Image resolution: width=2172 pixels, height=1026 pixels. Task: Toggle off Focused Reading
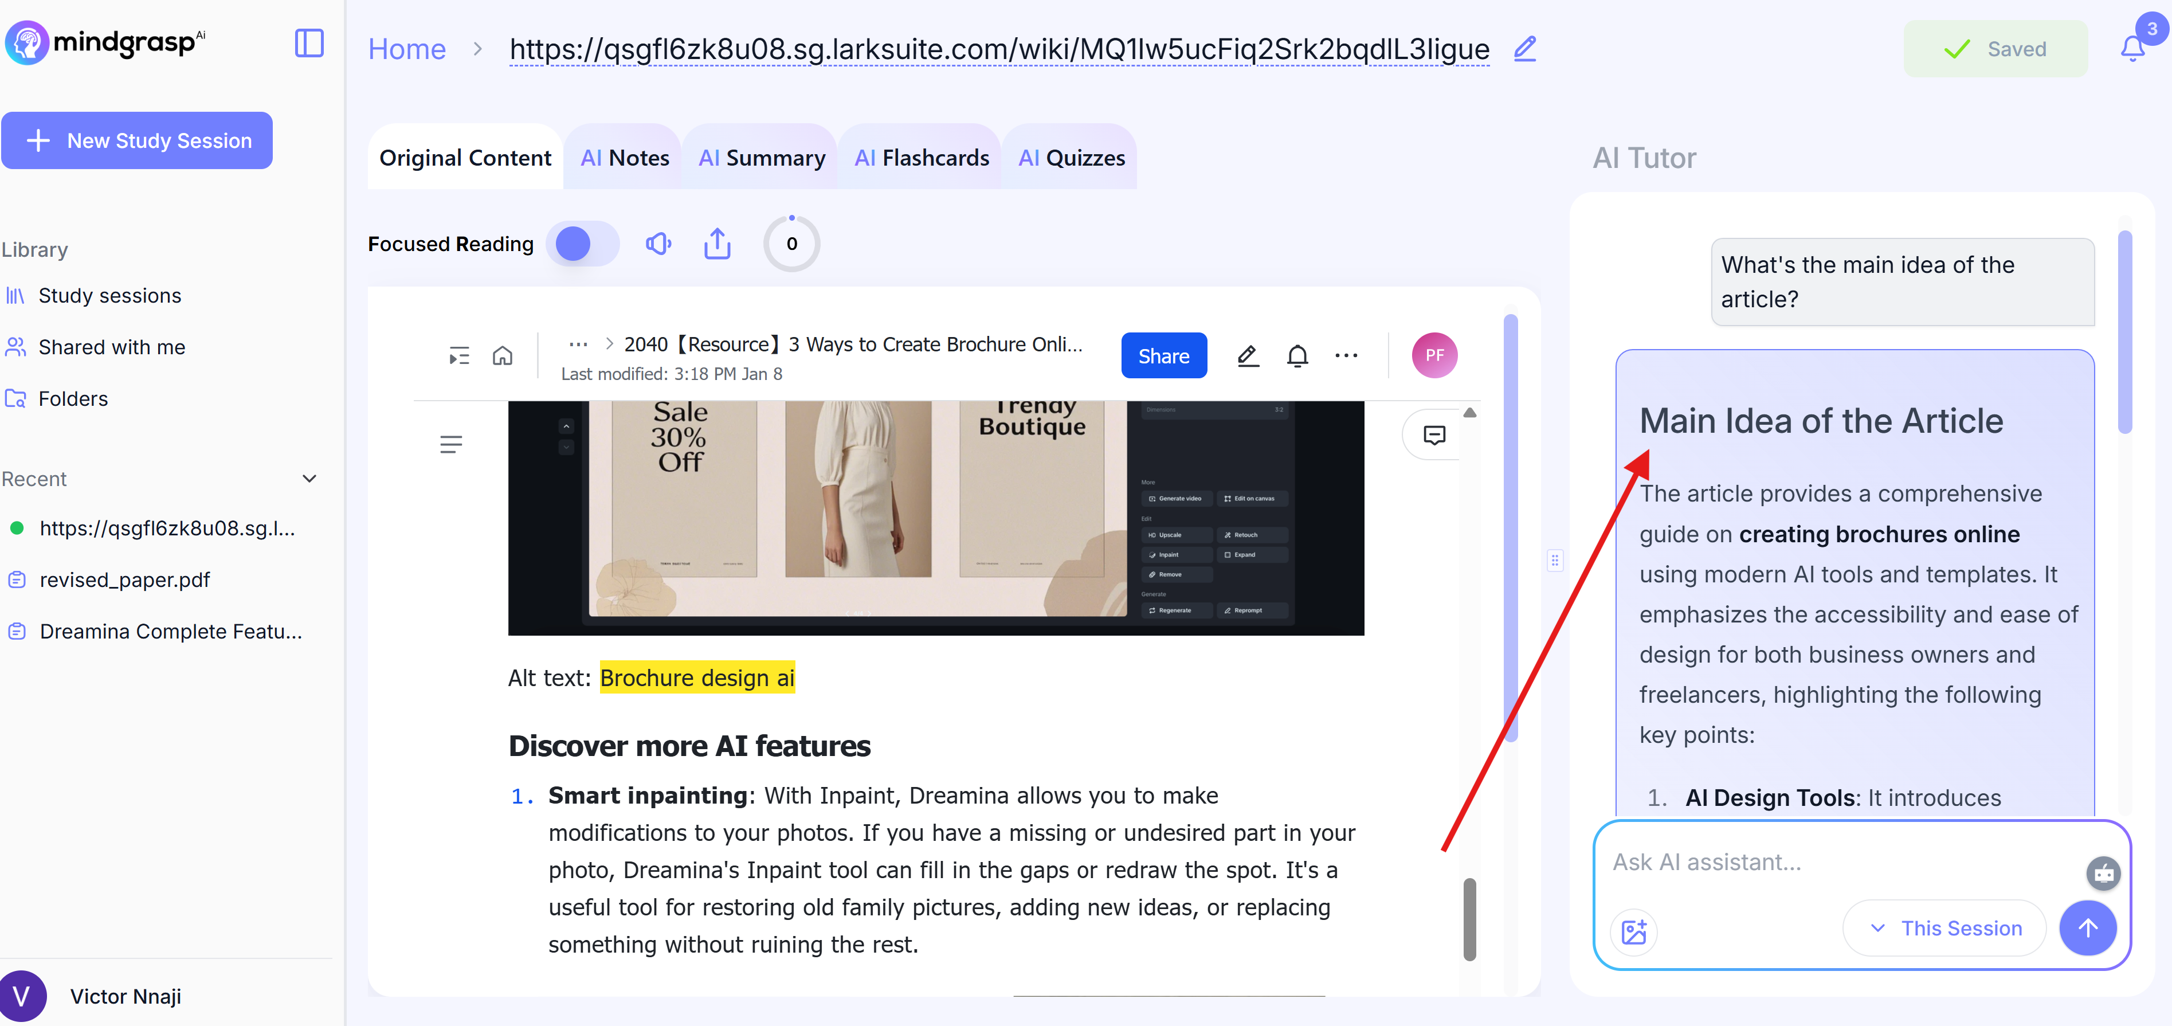[583, 244]
